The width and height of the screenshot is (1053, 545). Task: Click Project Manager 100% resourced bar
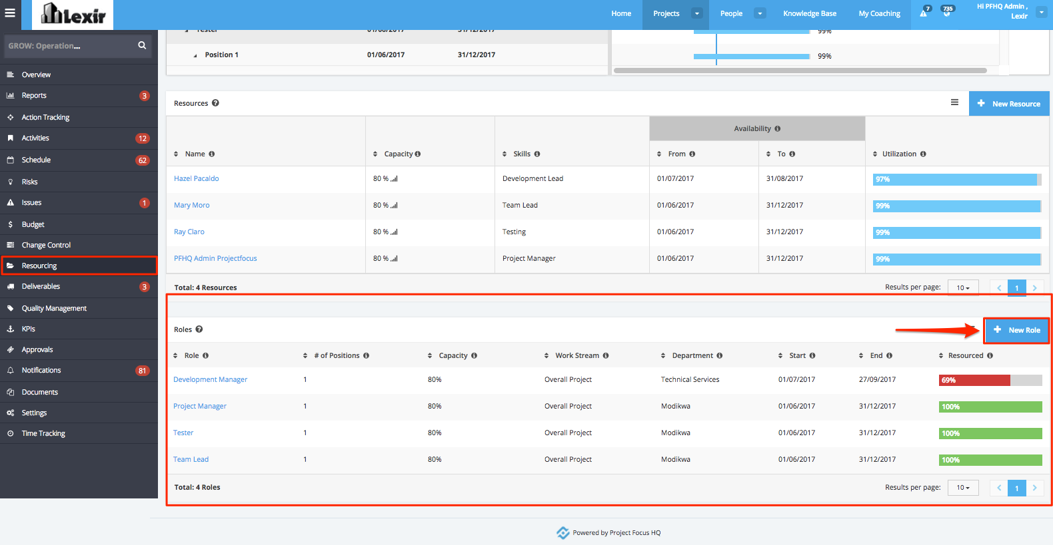point(990,407)
